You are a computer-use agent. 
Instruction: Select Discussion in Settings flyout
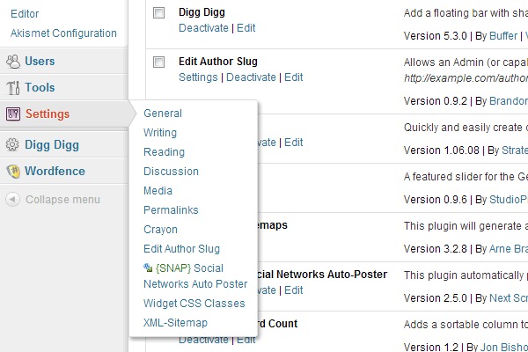click(171, 172)
